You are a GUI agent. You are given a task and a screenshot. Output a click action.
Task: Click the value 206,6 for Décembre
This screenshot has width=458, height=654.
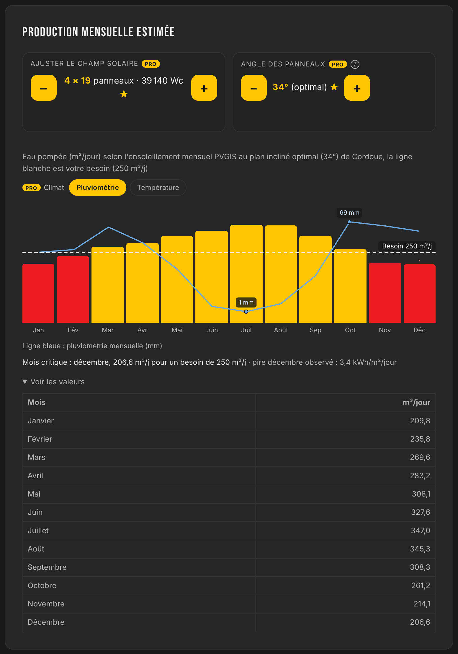point(420,622)
